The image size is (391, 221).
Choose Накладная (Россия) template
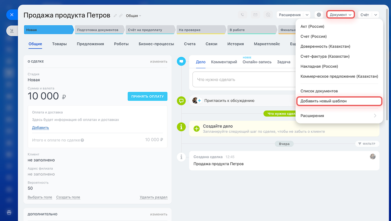(339, 66)
